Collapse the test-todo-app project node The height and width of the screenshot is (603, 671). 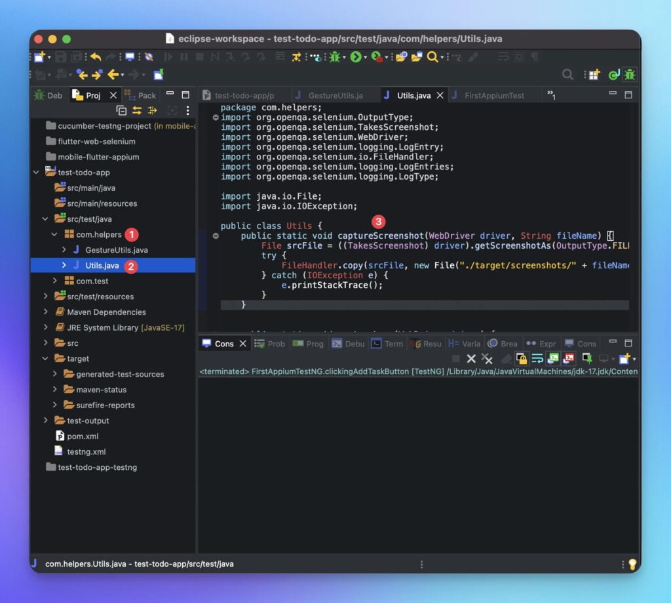tap(36, 173)
